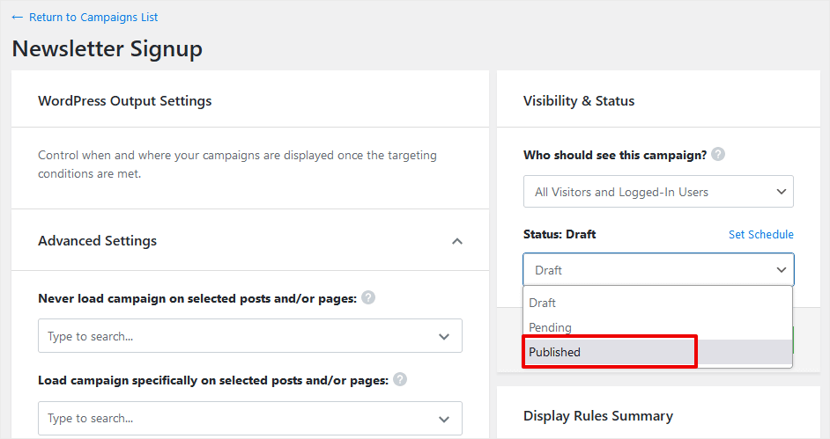This screenshot has width=830, height=439.
Task: Click the Status select box showing Draft
Action: point(648,270)
